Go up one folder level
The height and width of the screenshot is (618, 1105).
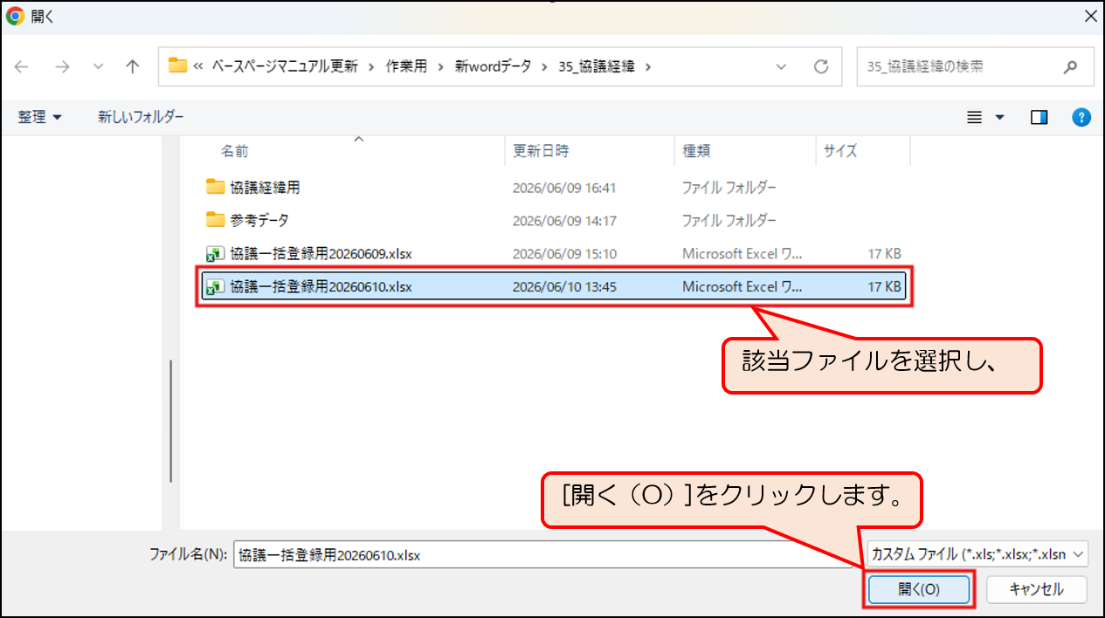133,66
